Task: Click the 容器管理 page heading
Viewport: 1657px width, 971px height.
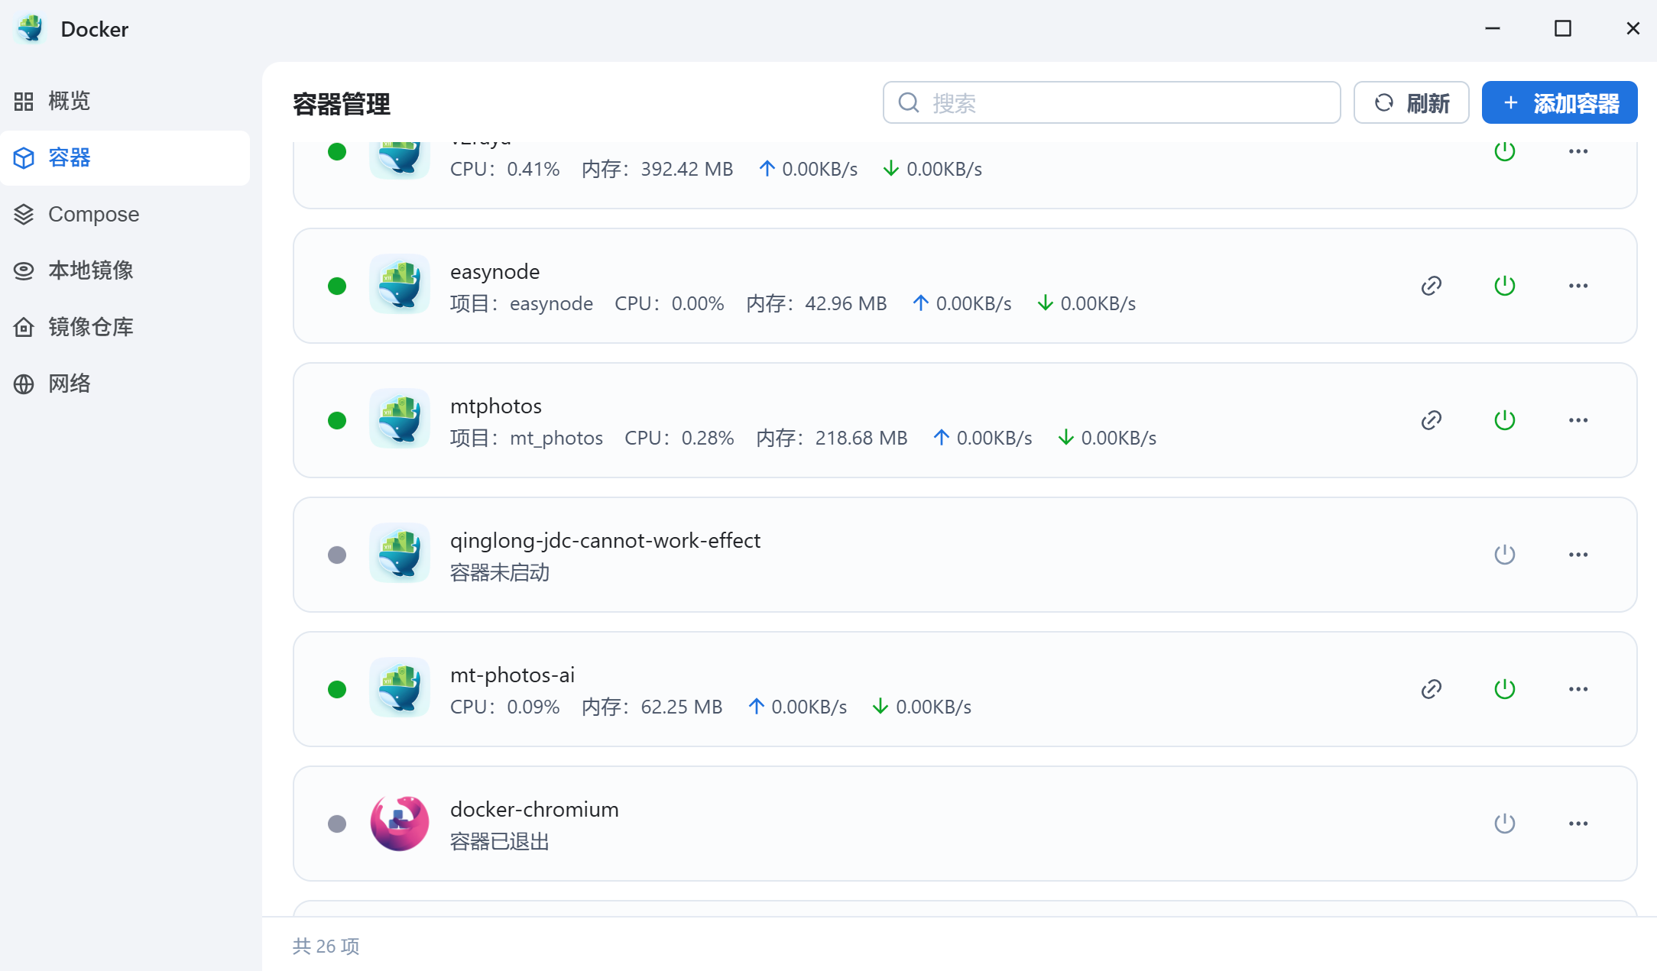Action: coord(342,104)
